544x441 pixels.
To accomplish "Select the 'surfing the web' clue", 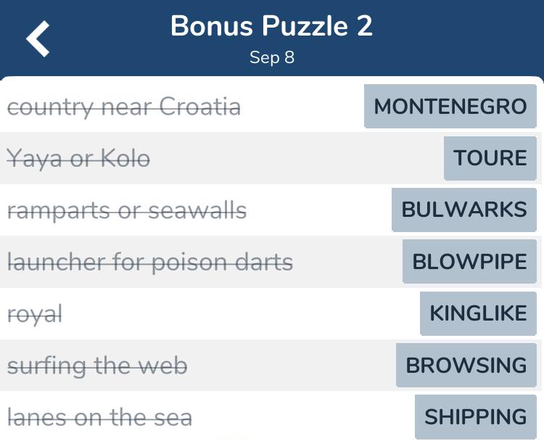I will tap(97, 366).
